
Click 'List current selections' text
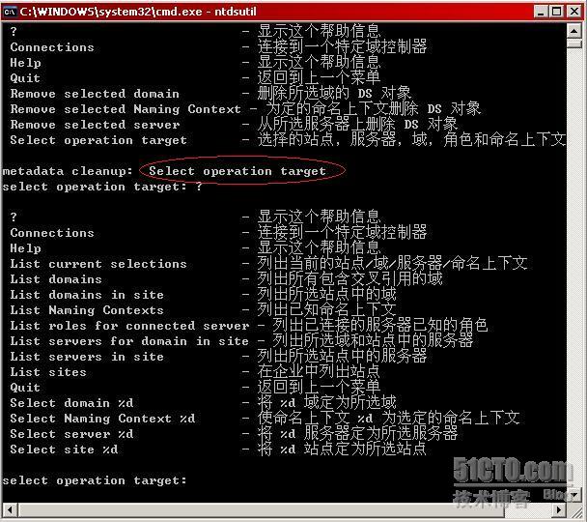[x=98, y=264]
